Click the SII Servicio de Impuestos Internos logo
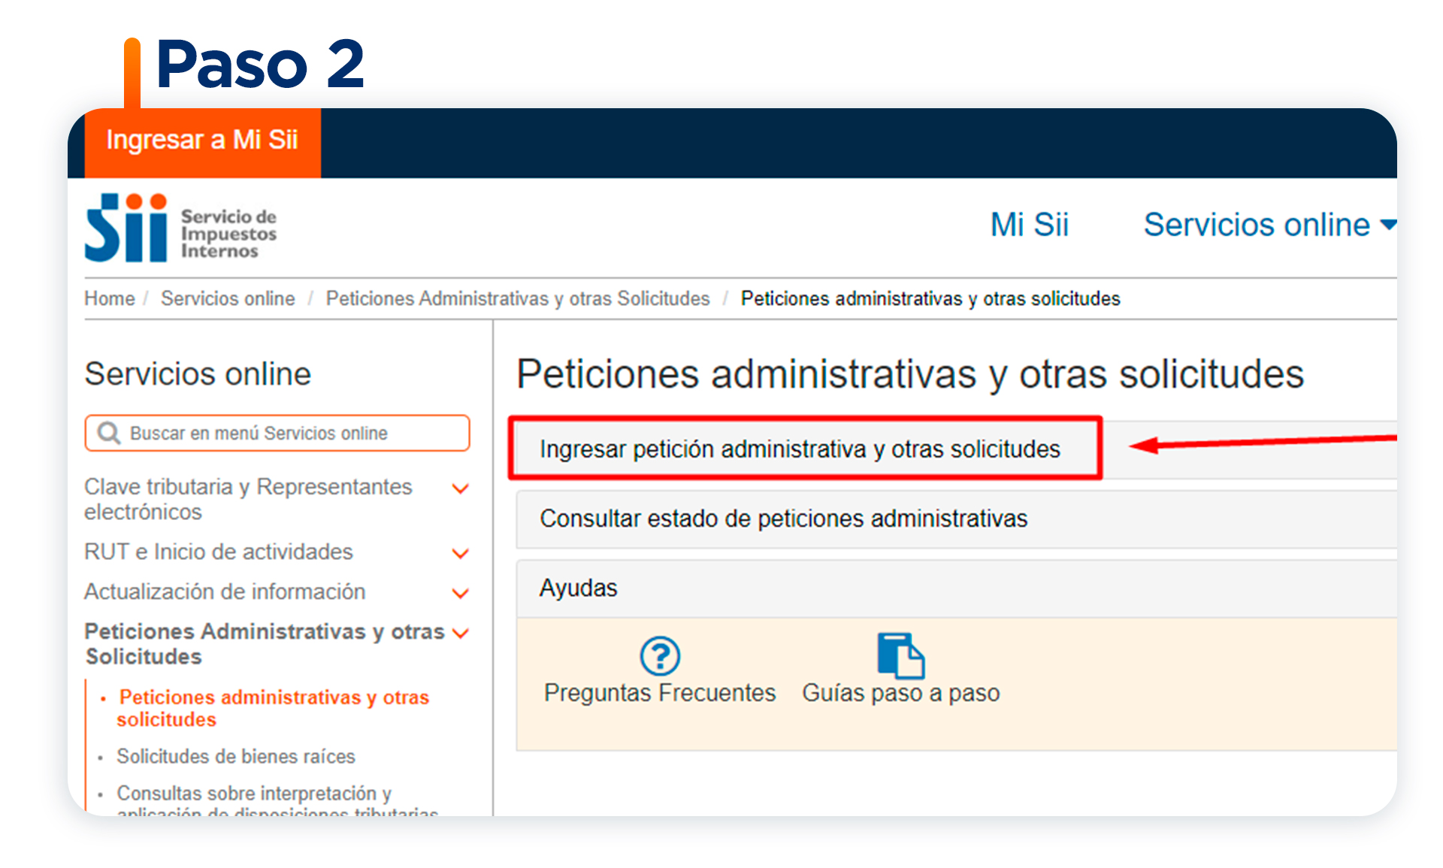 [x=180, y=228]
